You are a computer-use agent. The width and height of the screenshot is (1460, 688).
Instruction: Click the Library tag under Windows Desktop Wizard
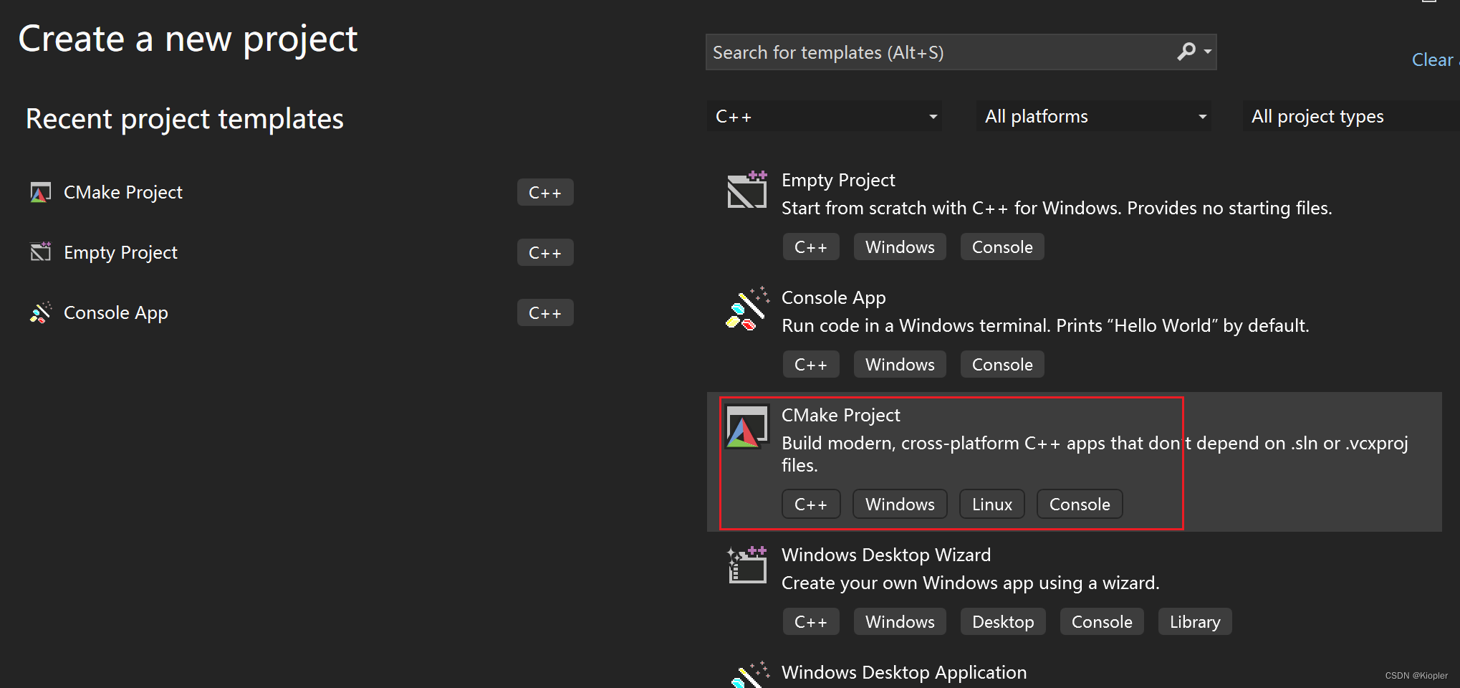coord(1194,621)
